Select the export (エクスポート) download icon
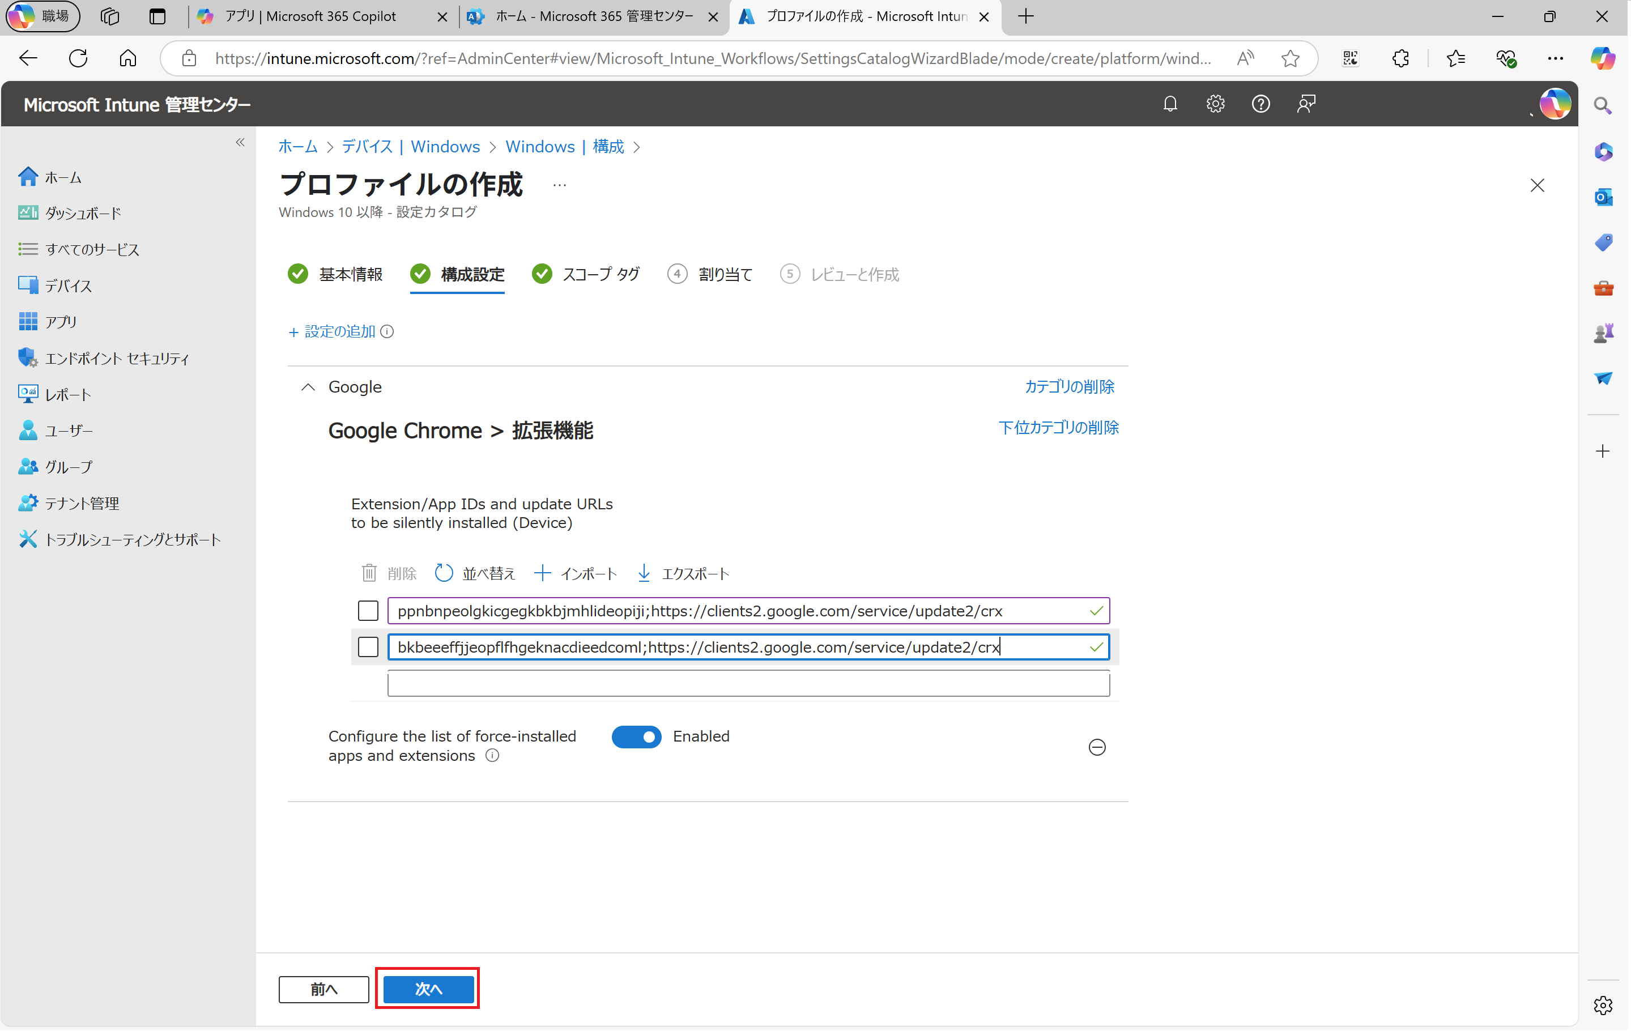This screenshot has width=1631, height=1035. click(x=643, y=572)
